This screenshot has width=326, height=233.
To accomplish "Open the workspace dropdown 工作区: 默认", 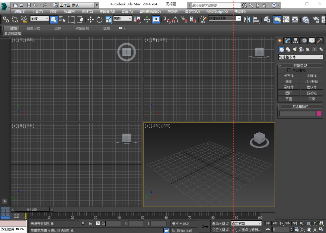I will (x=77, y=5).
